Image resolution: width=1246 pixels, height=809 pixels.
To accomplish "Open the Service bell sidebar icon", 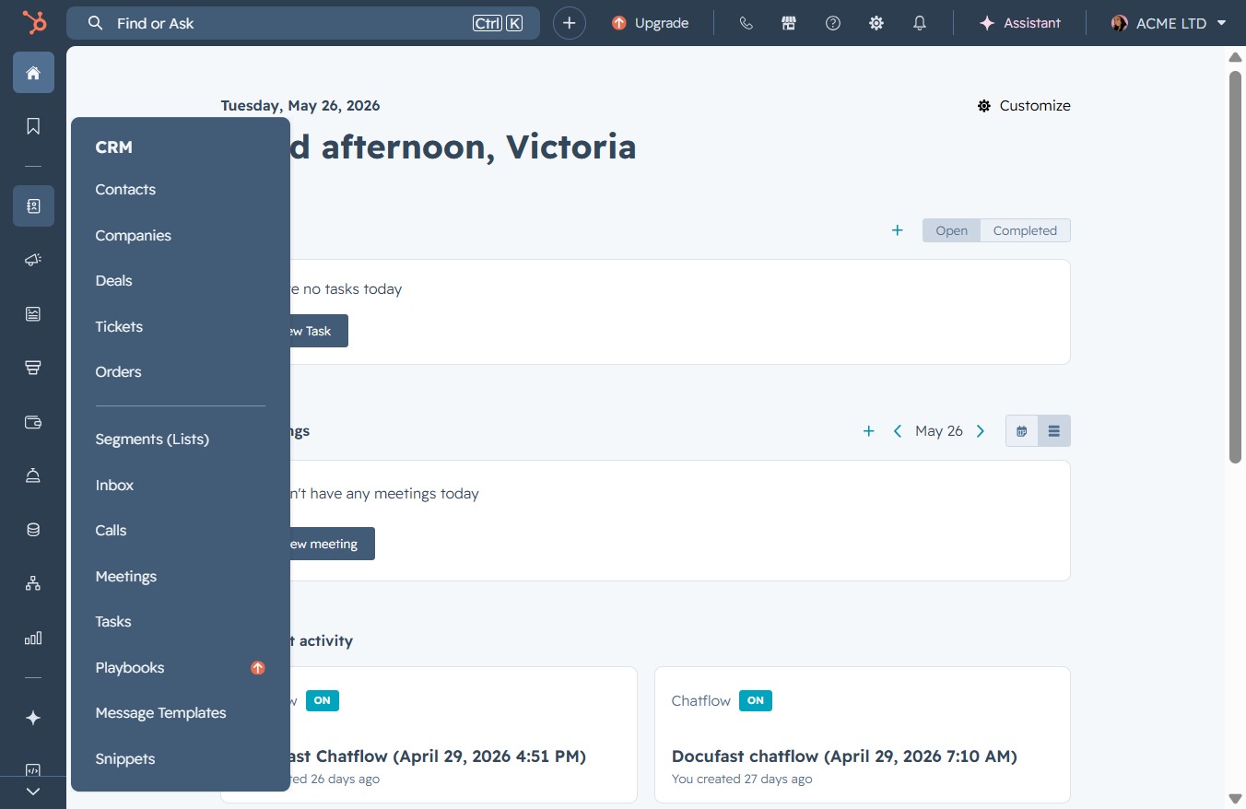I will click(x=33, y=475).
